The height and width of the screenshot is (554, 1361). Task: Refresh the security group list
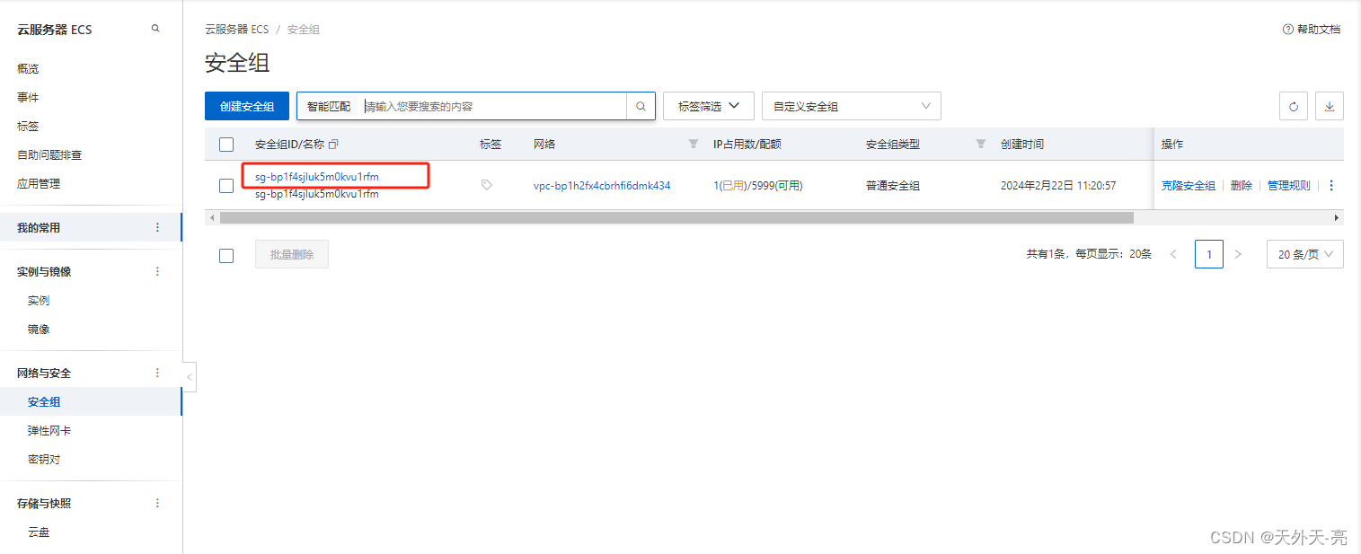(x=1294, y=106)
